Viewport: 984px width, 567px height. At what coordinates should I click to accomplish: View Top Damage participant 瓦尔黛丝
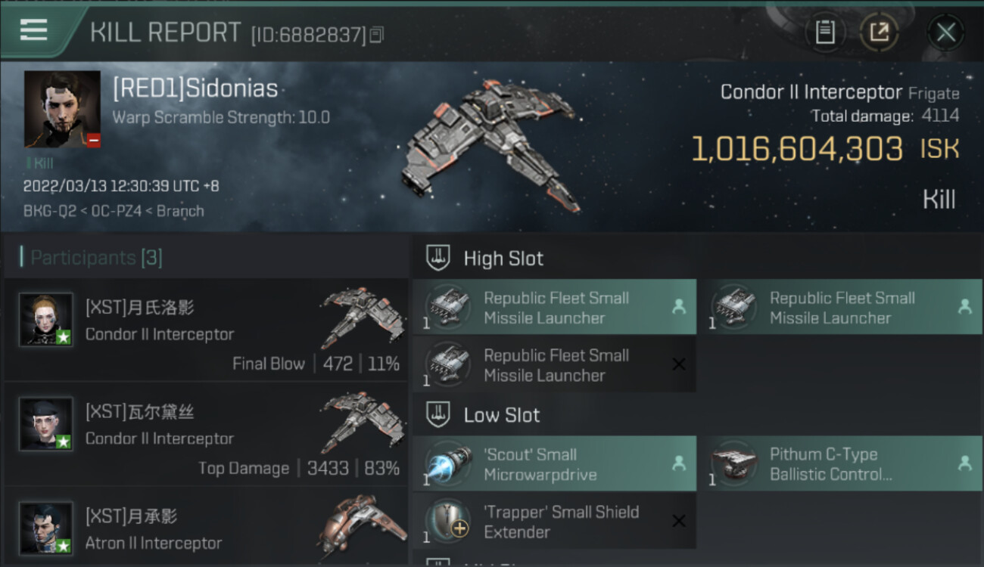pos(206,434)
